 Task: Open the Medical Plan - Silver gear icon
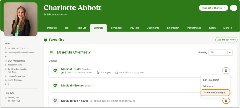(x=226, y=101)
